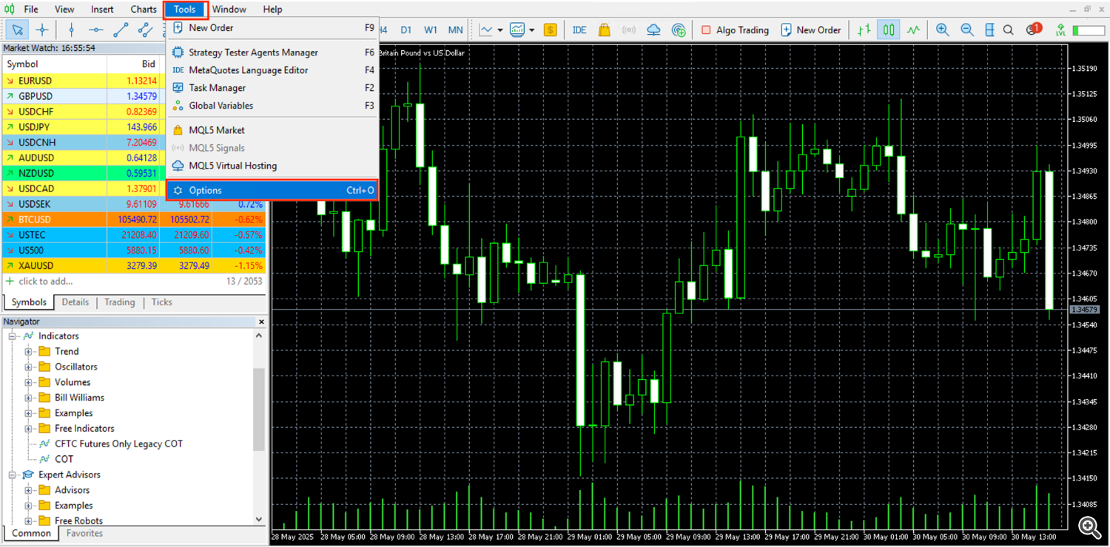This screenshot has height=547, width=1110.
Task: Collapse the Indicators tree node
Action: [x=13, y=336]
